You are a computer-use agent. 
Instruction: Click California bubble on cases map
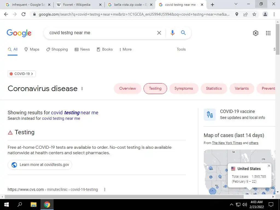pyautogui.click(x=212, y=191)
